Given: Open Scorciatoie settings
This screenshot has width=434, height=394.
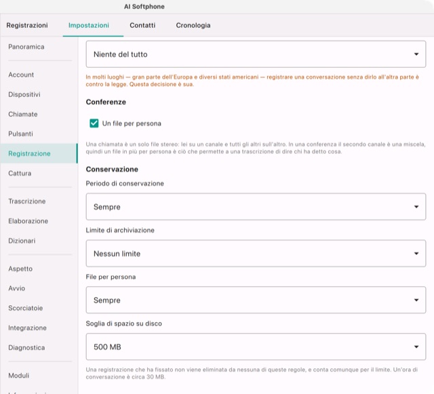Looking at the screenshot, I should [x=39, y=308].
